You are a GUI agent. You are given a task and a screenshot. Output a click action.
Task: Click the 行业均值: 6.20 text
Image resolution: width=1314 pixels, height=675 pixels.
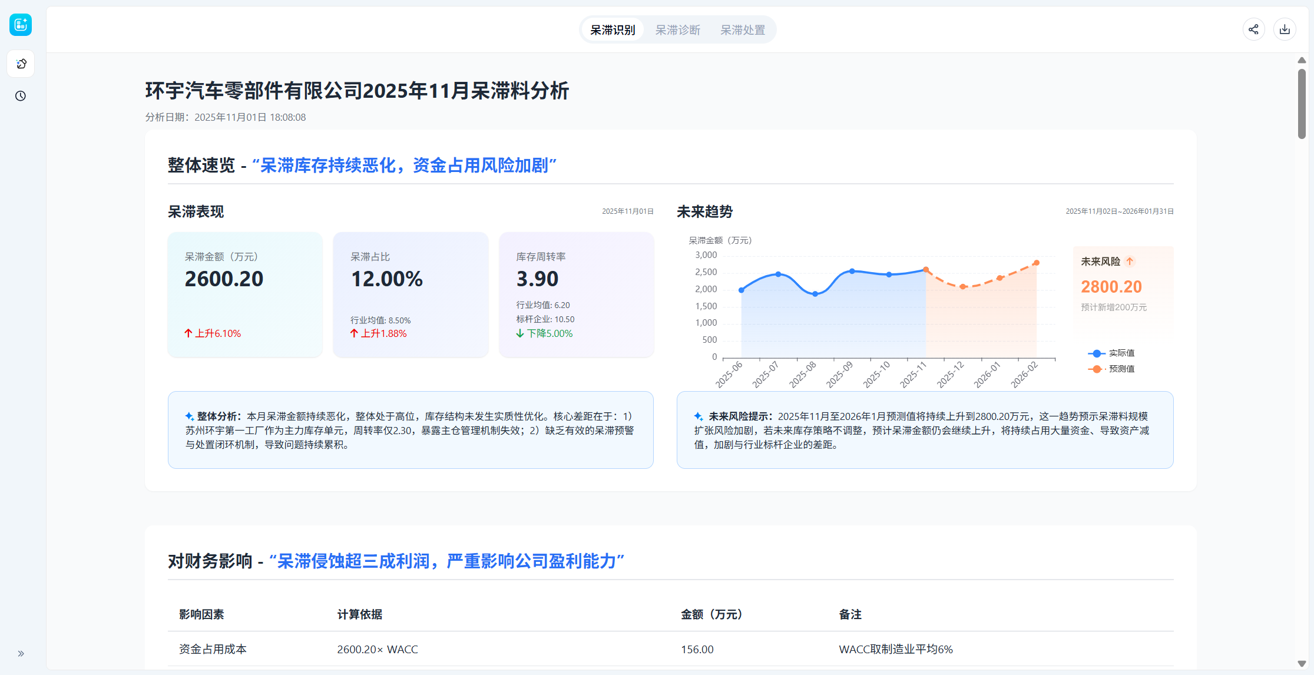(543, 305)
